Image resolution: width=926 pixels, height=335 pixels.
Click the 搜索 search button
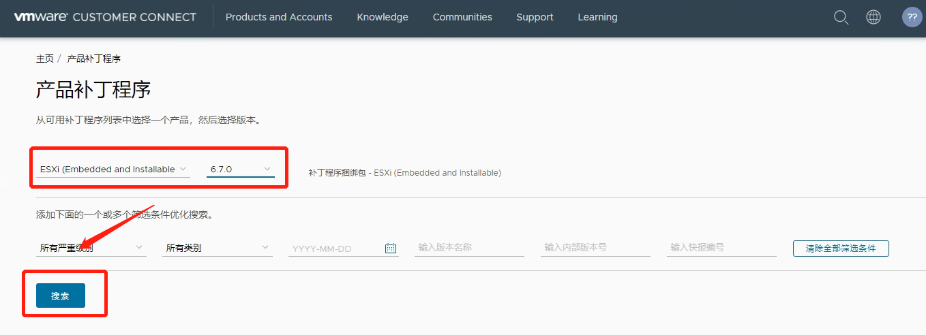61,296
